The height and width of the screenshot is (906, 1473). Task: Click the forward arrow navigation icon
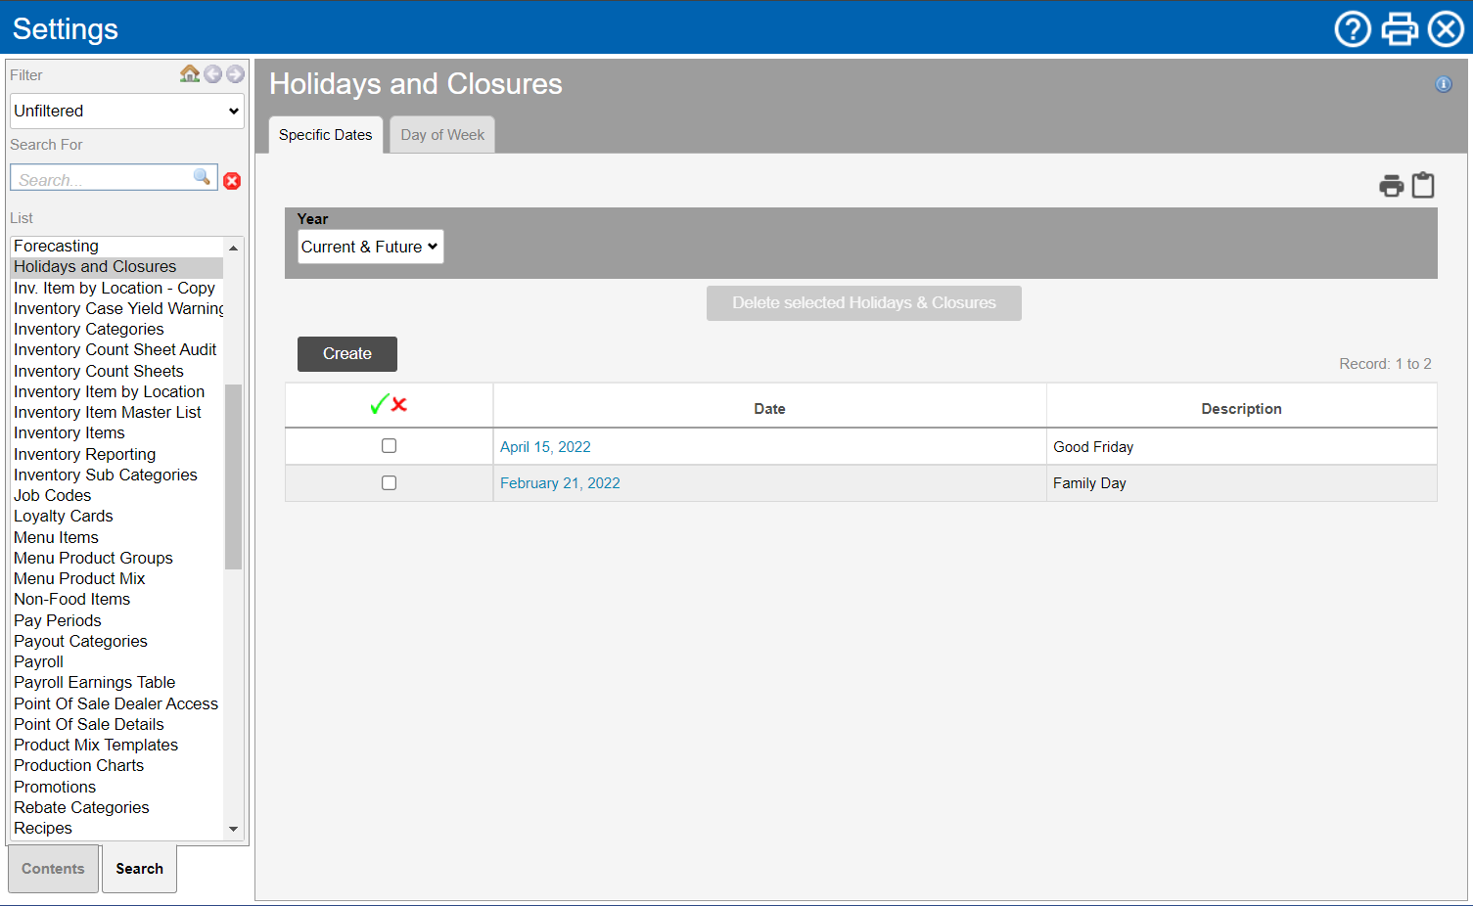235,74
